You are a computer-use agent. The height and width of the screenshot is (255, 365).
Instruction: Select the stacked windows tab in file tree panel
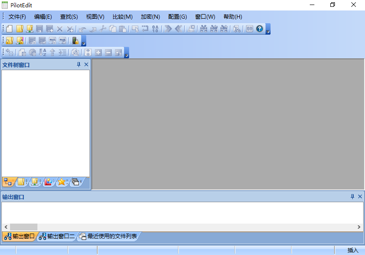pyautogui.click(x=76, y=182)
